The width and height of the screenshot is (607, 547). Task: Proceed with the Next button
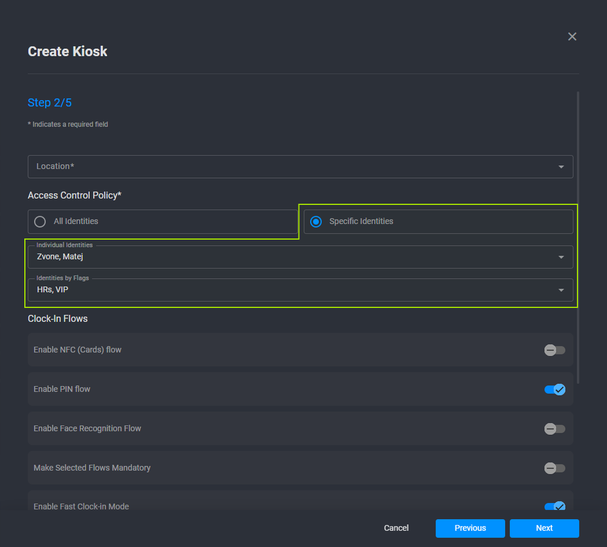tap(544, 528)
